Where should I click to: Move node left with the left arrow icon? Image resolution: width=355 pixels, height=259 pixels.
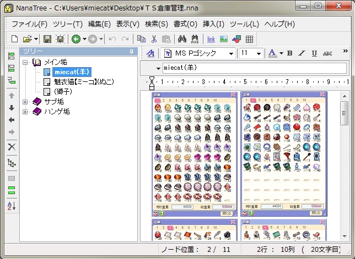pyautogui.click(x=12, y=120)
